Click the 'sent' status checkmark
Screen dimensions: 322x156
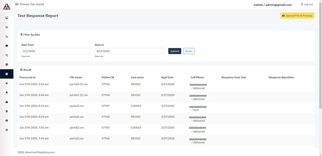point(192,110)
